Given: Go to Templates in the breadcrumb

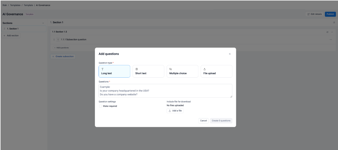Looking at the screenshot, I should (x=15, y=5).
